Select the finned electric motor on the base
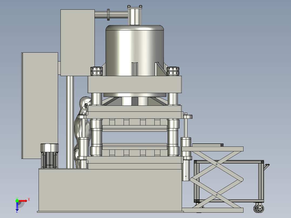The image size is (291, 218). (50, 156)
